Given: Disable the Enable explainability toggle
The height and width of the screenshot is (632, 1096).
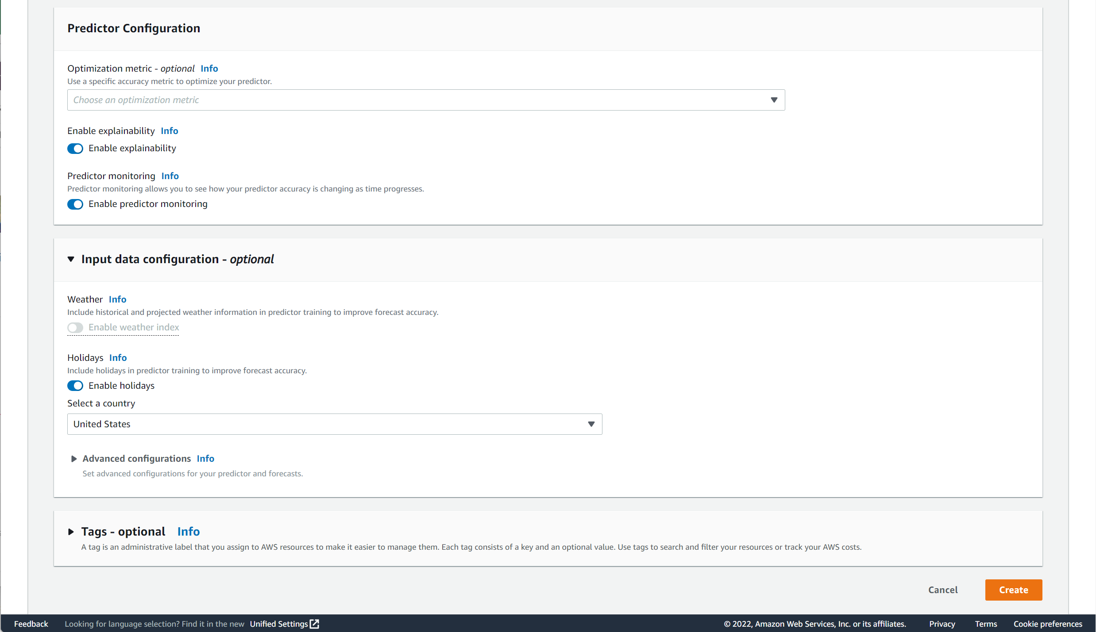Looking at the screenshot, I should (75, 149).
